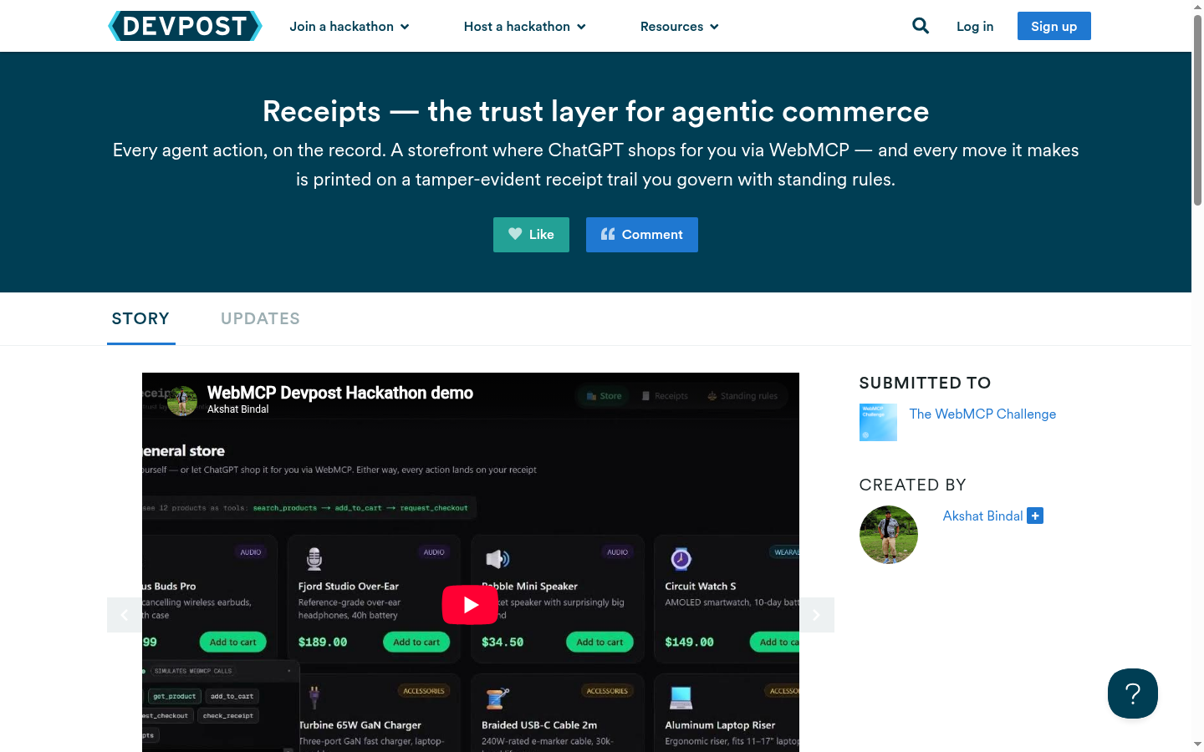Open The WebMCP Challenge link

pos(982,414)
